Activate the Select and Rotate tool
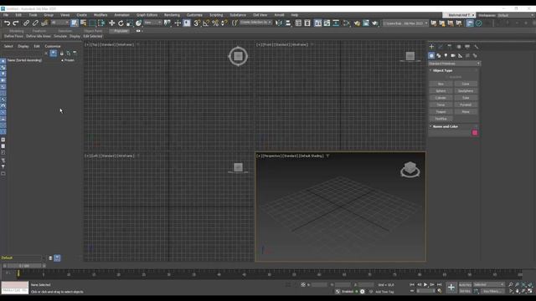Image resolution: width=536 pixels, height=301 pixels. point(121,23)
